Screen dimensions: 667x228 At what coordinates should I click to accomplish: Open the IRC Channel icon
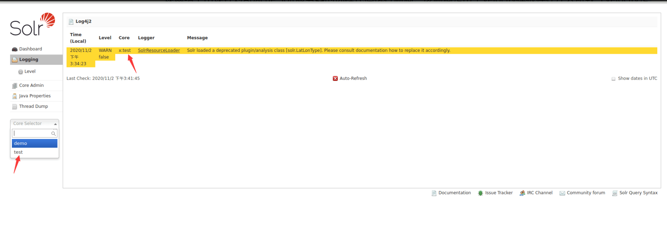pyautogui.click(x=522, y=193)
